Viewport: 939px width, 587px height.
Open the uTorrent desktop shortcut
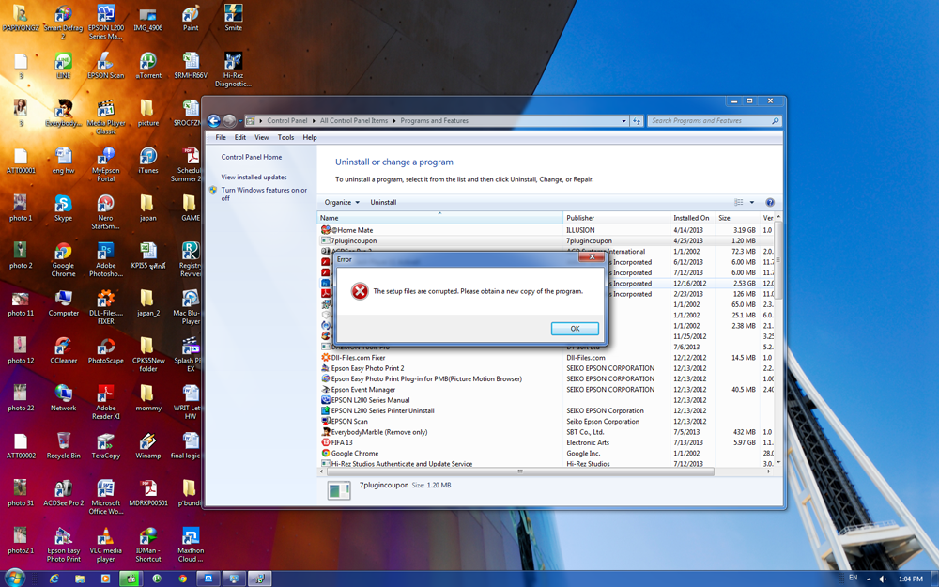point(148,66)
